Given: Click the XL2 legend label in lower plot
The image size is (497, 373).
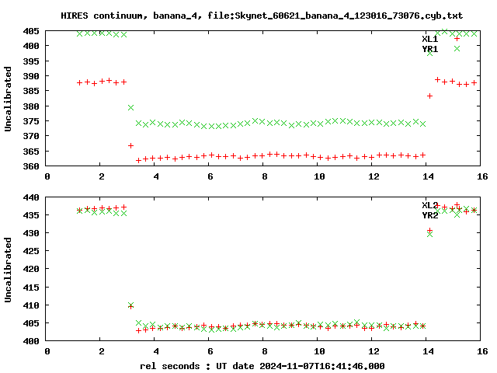Looking at the screenshot, I should click(x=429, y=205).
